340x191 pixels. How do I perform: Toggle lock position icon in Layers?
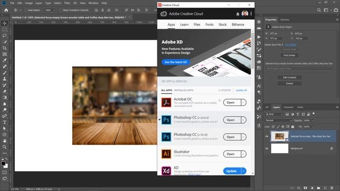point(283,127)
